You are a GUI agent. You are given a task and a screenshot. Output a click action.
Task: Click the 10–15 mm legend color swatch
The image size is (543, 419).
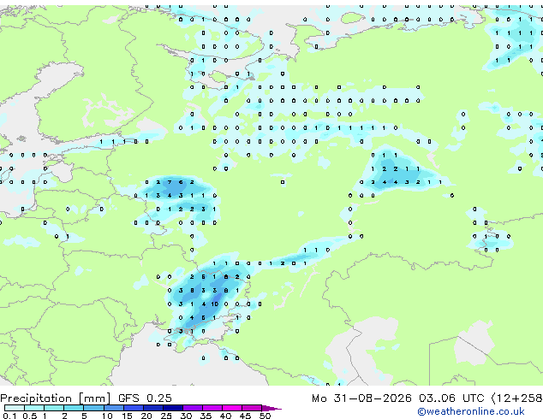click(113, 408)
